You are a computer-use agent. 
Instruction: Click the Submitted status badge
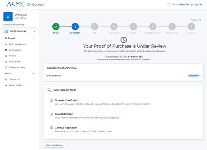pos(194,76)
